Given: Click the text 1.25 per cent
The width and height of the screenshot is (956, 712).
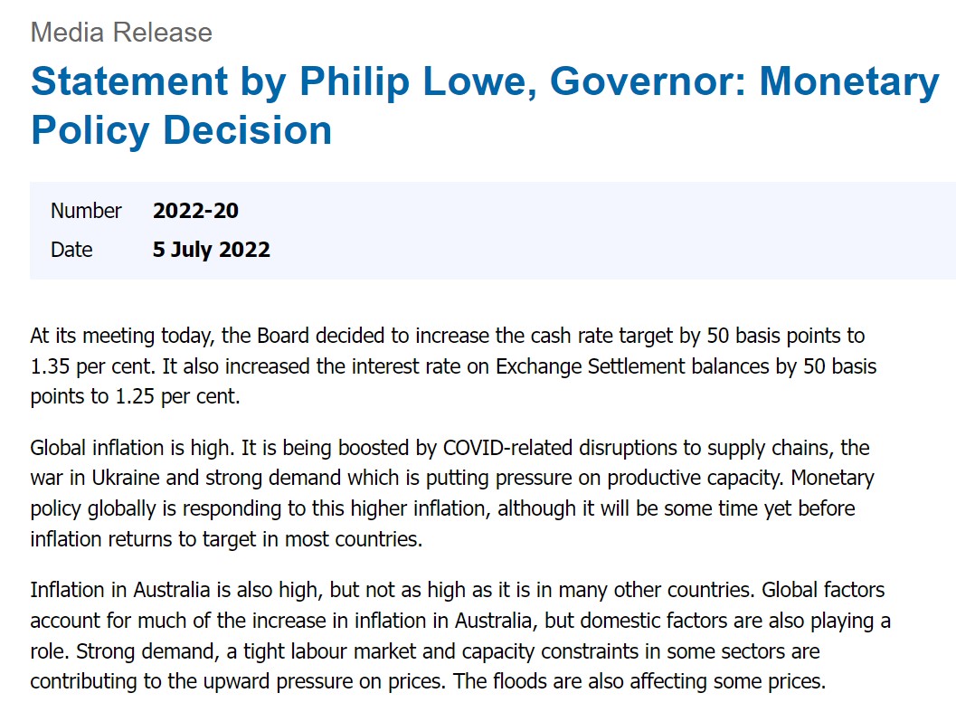Looking at the screenshot, I should click(x=176, y=396).
